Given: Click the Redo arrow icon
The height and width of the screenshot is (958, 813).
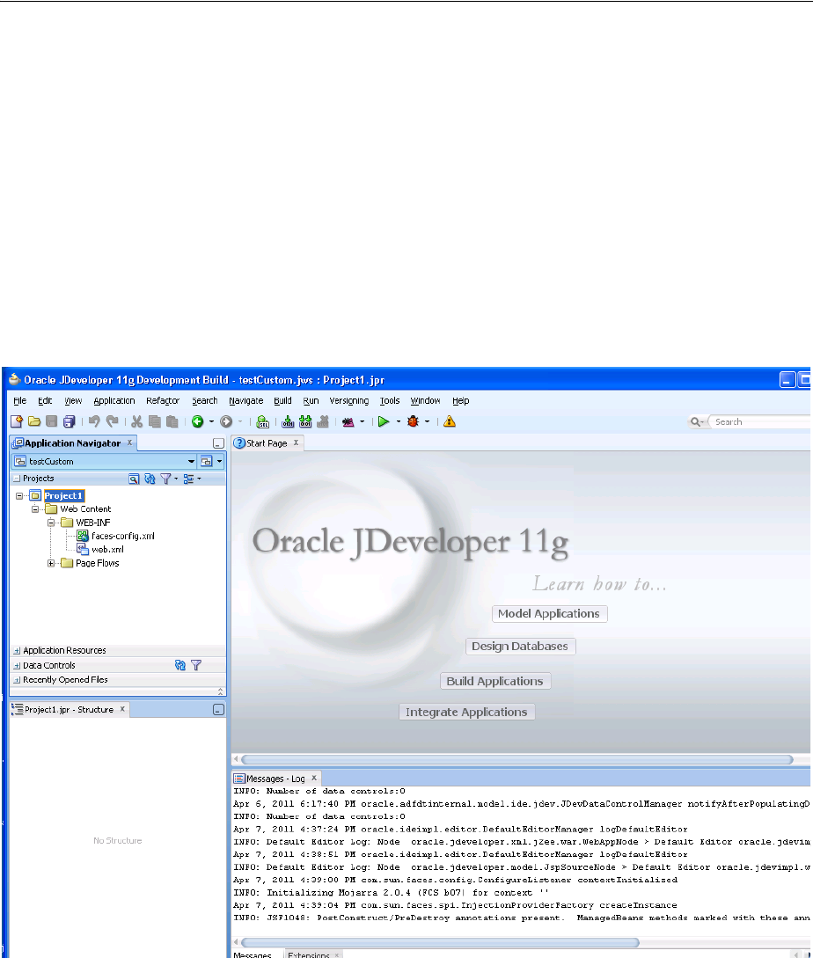Looking at the screenshot, I should pyautogui.click(x=112, y=421).
